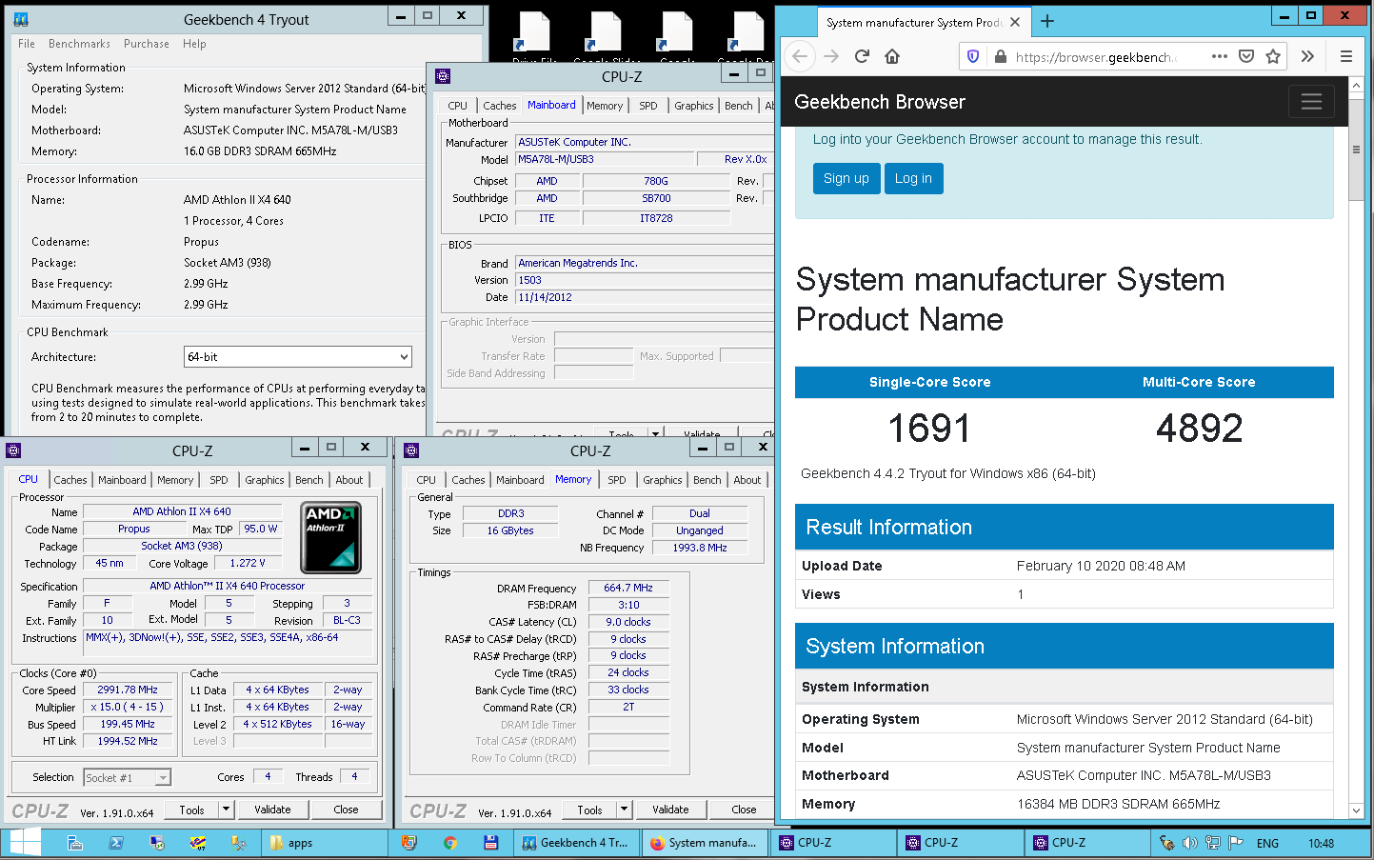Go back in Firefox
This screenshot has width=1374, height=860.
800,56
